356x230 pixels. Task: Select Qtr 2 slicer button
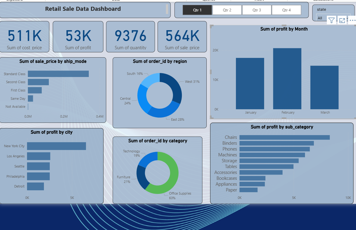(227, 10)
